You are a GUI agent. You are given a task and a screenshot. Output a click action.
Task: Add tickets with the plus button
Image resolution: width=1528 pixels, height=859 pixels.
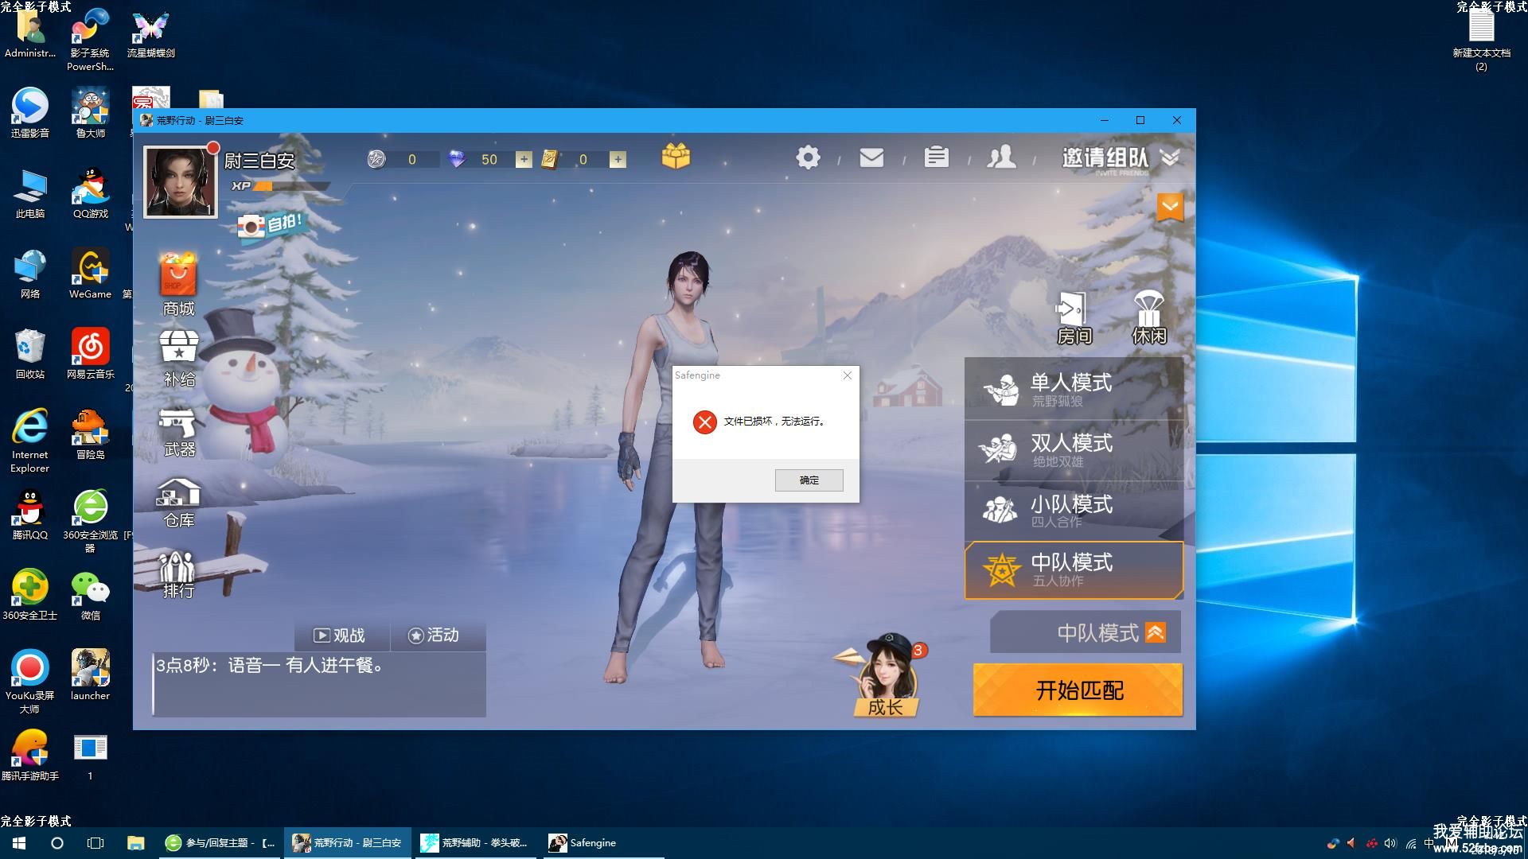(618, 160)
